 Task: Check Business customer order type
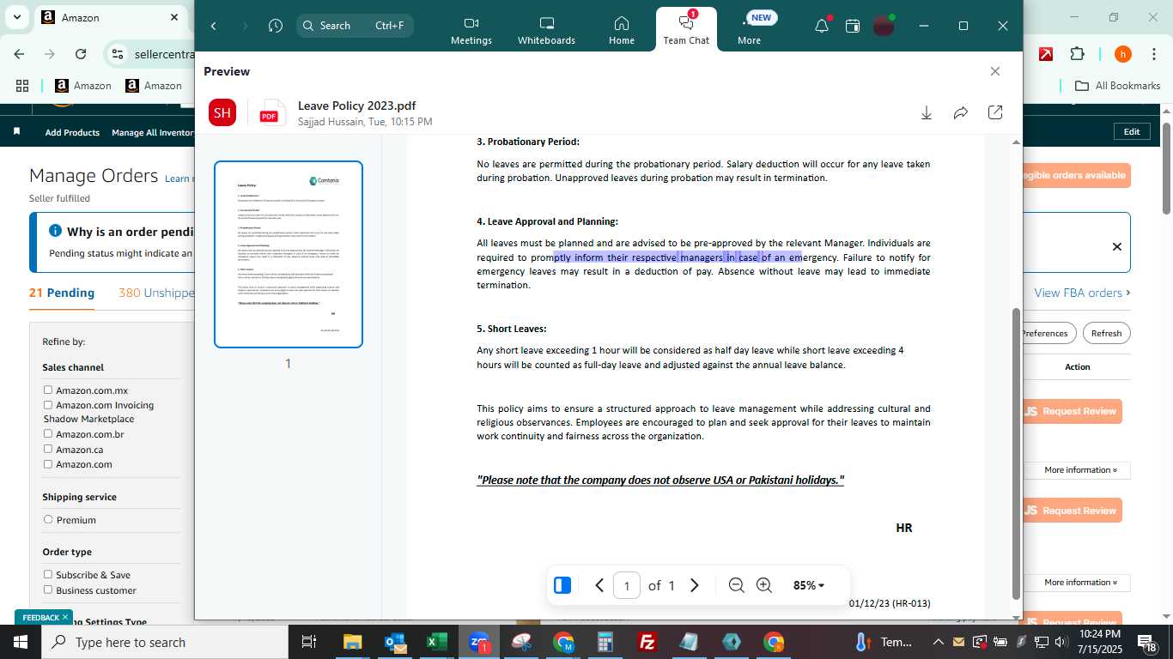click(x=48, y=589)
